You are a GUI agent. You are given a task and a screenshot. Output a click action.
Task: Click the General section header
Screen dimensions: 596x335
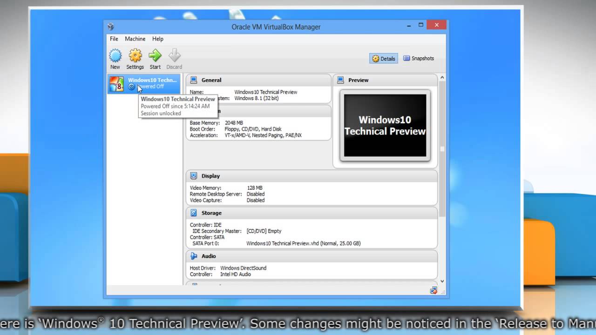pos(258,80)
